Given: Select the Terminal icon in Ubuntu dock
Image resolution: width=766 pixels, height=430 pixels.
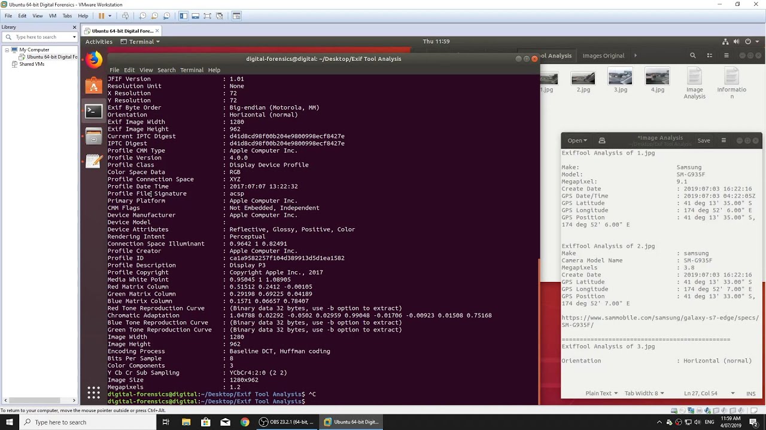Looking at the screenshot, I should [93, 111].
